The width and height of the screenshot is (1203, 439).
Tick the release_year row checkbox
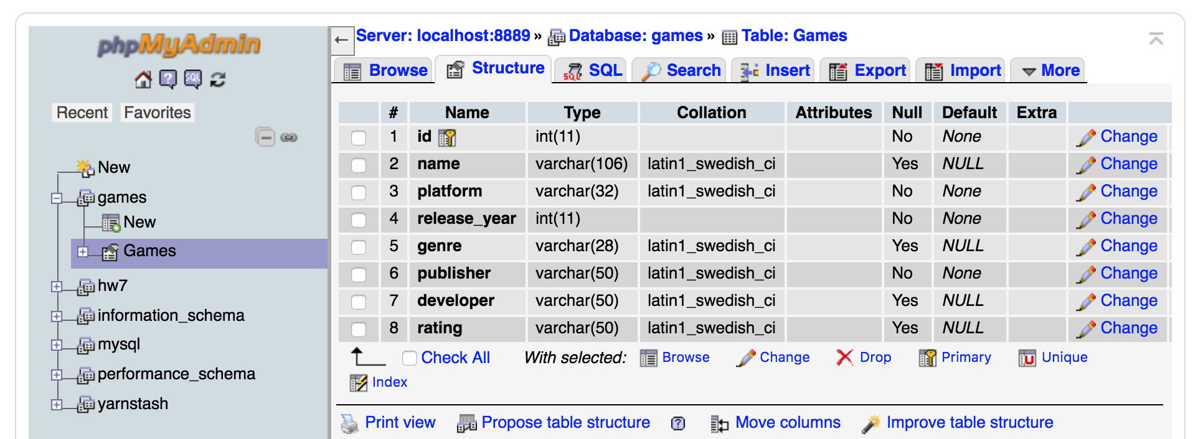pos(359,220)
